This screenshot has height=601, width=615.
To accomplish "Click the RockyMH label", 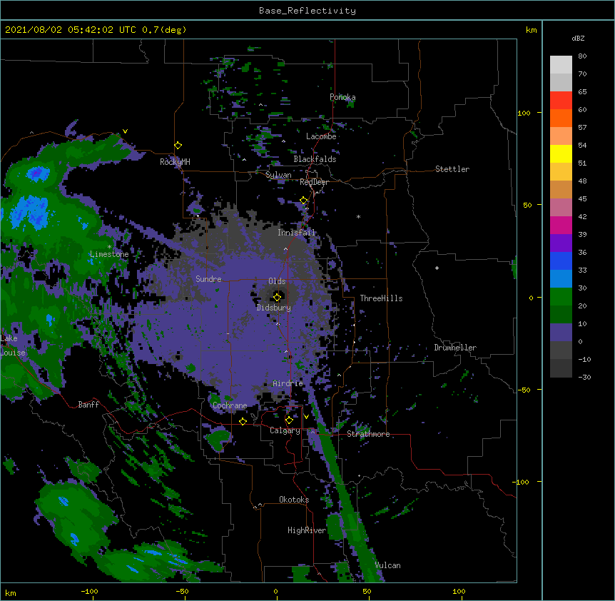I will pos(175,162).
